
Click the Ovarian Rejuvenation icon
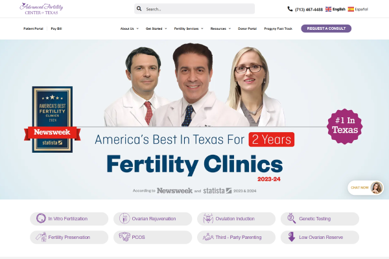coord(124,218)
